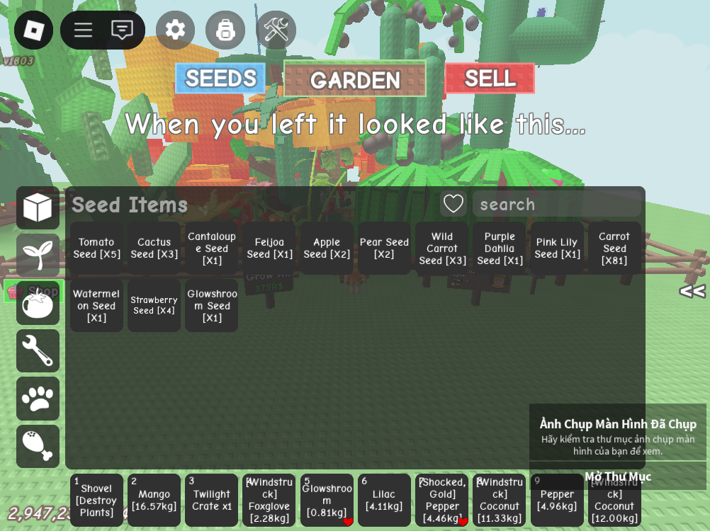
Task: Select the seedling sprout category
Action: [38, 256]
